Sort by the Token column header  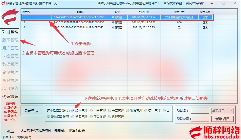pos(79,12)
